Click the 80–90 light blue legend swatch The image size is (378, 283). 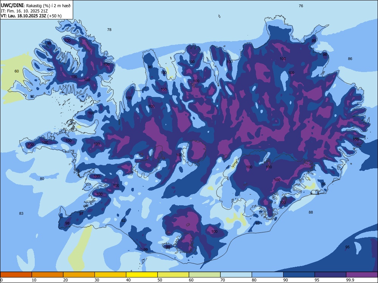coord(268,275)
